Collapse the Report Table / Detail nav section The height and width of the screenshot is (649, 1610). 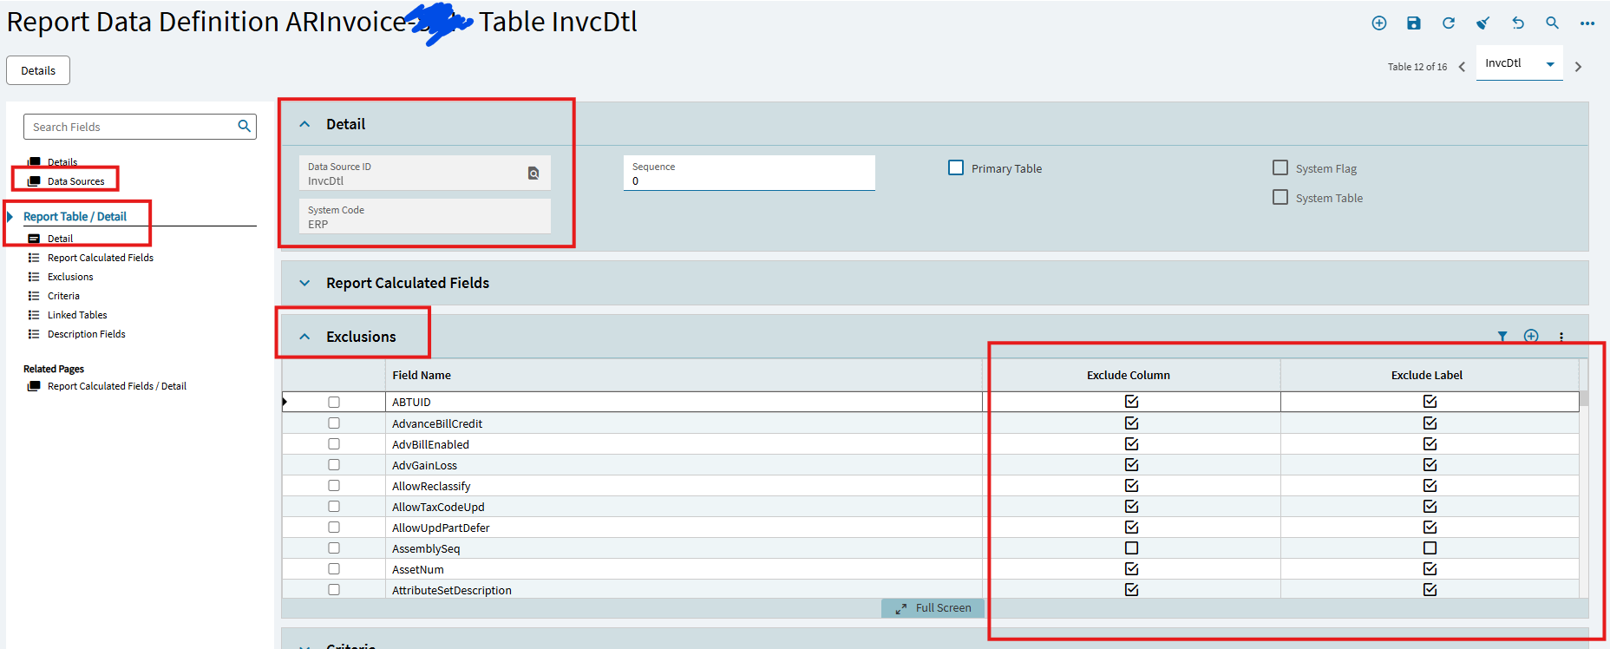click(x=10, y=217)
